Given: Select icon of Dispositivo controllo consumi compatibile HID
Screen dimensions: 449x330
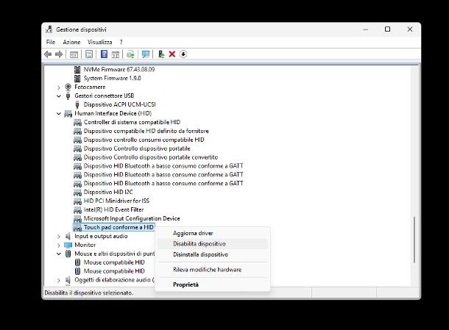Looking at the screenshot, I should 77,140.
